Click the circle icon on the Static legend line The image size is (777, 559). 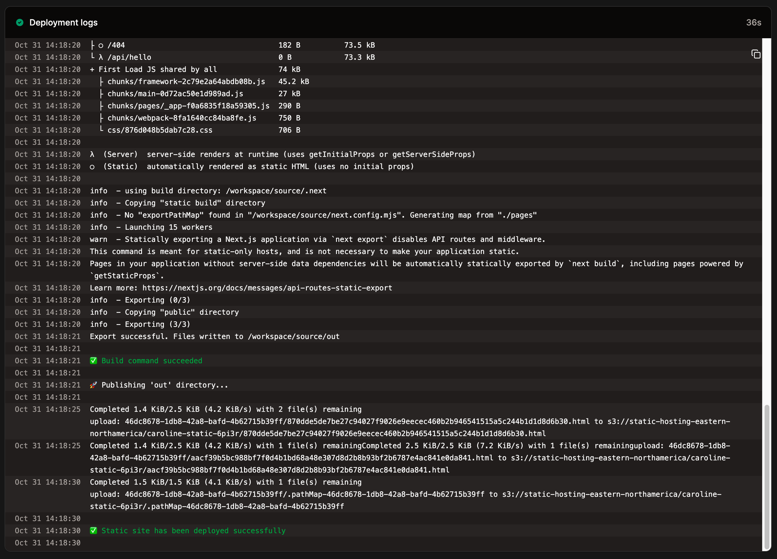click(92, 167)
